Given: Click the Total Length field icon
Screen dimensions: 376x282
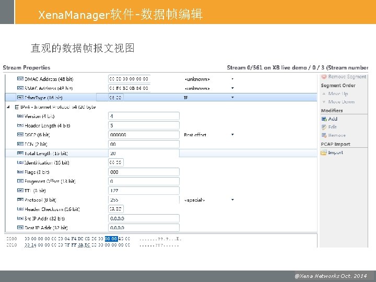Looking at the screenshot, I should tap(20, 153).
